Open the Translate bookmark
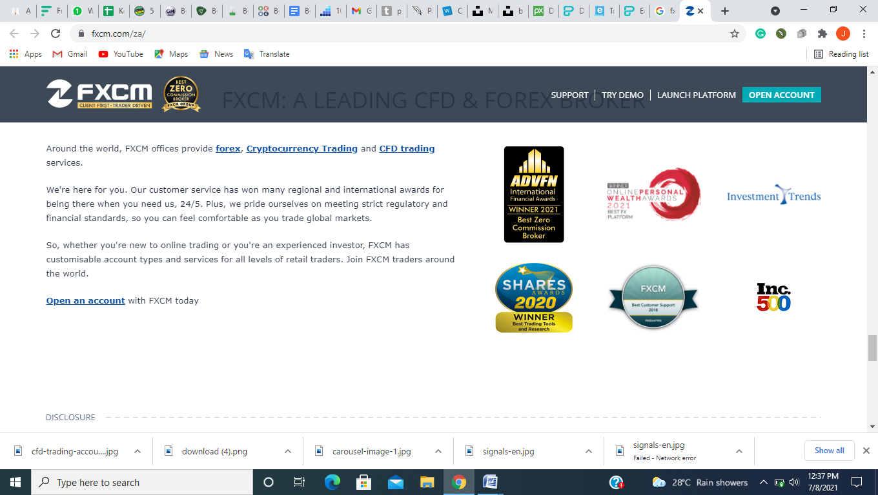The image size is (878, 495). point(267,54)
